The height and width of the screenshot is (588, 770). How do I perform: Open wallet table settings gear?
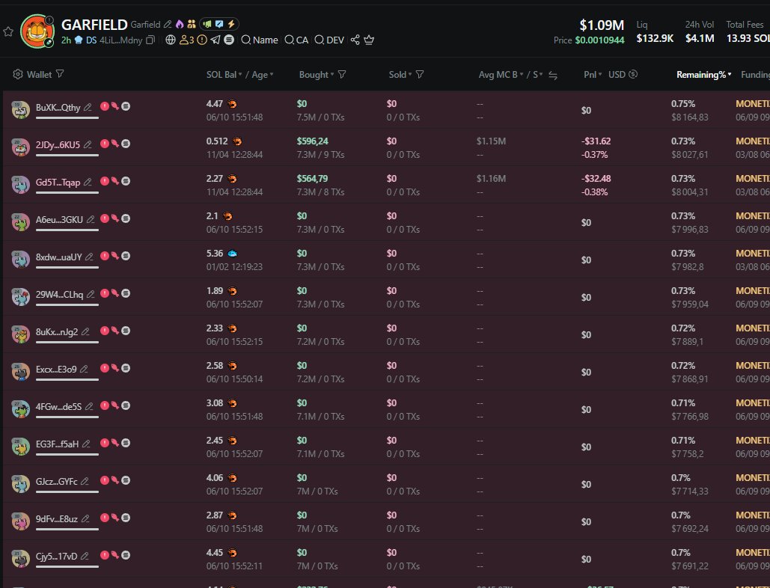(x=18, y=74)
